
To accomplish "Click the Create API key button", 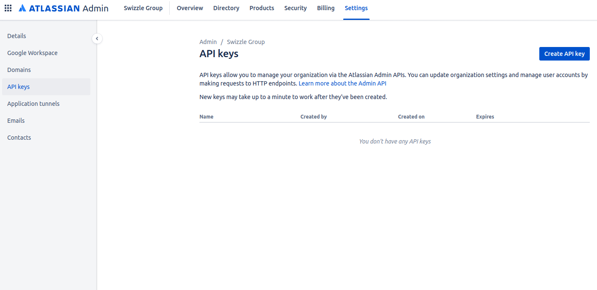I will click(564, 53).
